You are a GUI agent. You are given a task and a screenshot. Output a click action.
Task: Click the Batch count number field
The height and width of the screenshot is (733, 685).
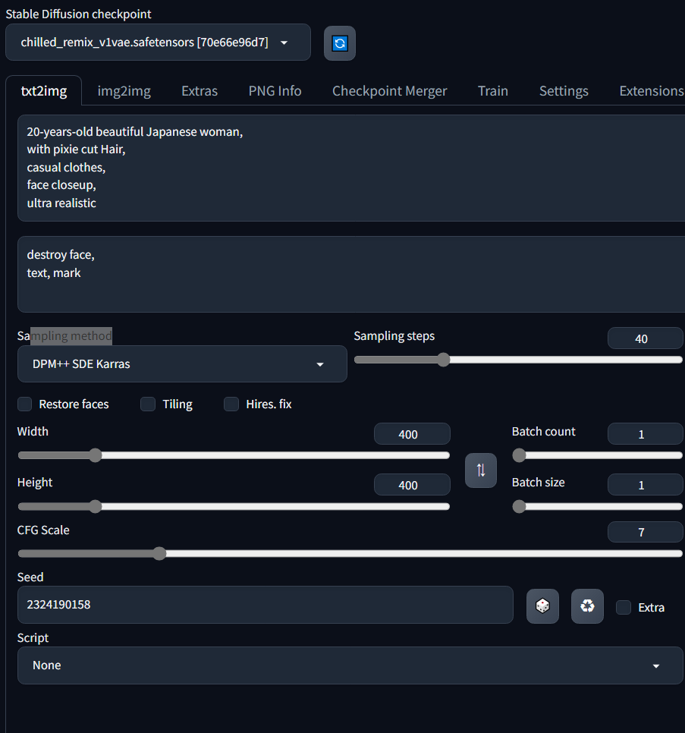coord(646,434)
